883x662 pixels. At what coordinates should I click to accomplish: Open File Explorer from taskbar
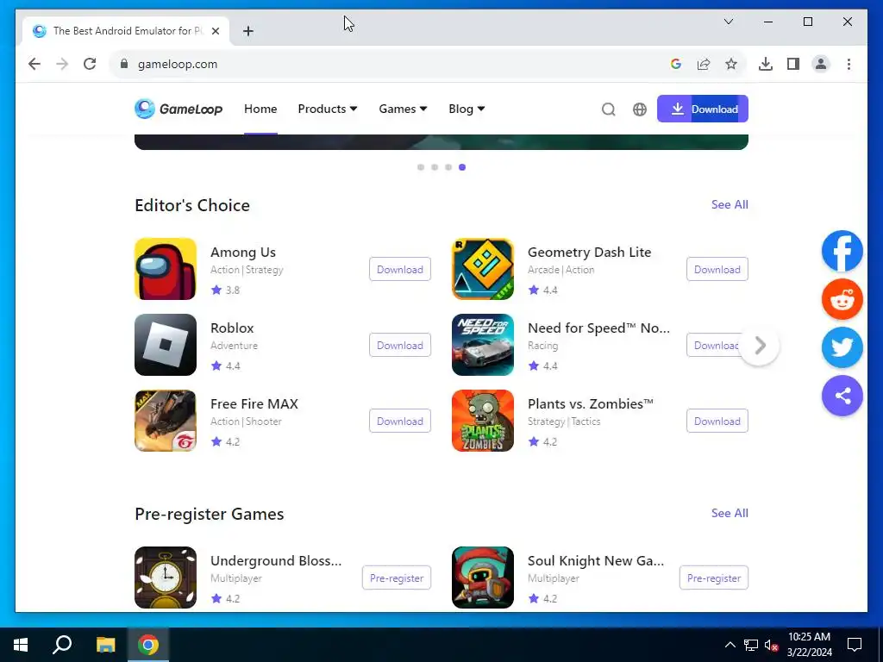pos(105,645)
